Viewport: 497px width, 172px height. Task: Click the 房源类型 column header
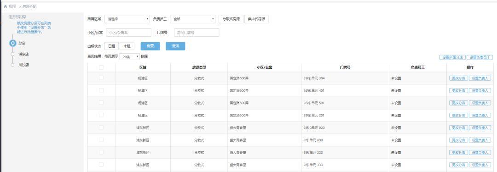click(199, 67)
